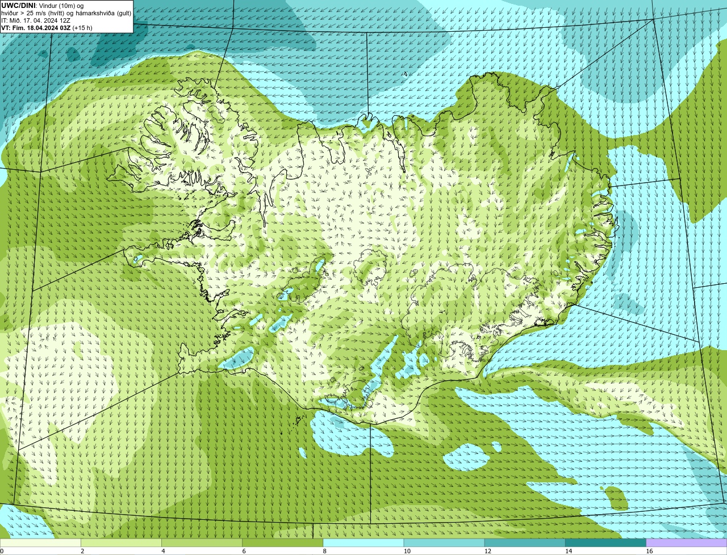This screenshot has height=555, width=727.
Task: Select the 2–4 m/s light green legend swatch
Action: (x=121, y=543)
